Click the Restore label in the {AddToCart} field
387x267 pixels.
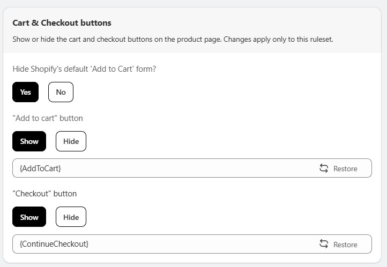click(x=345, y=169)
